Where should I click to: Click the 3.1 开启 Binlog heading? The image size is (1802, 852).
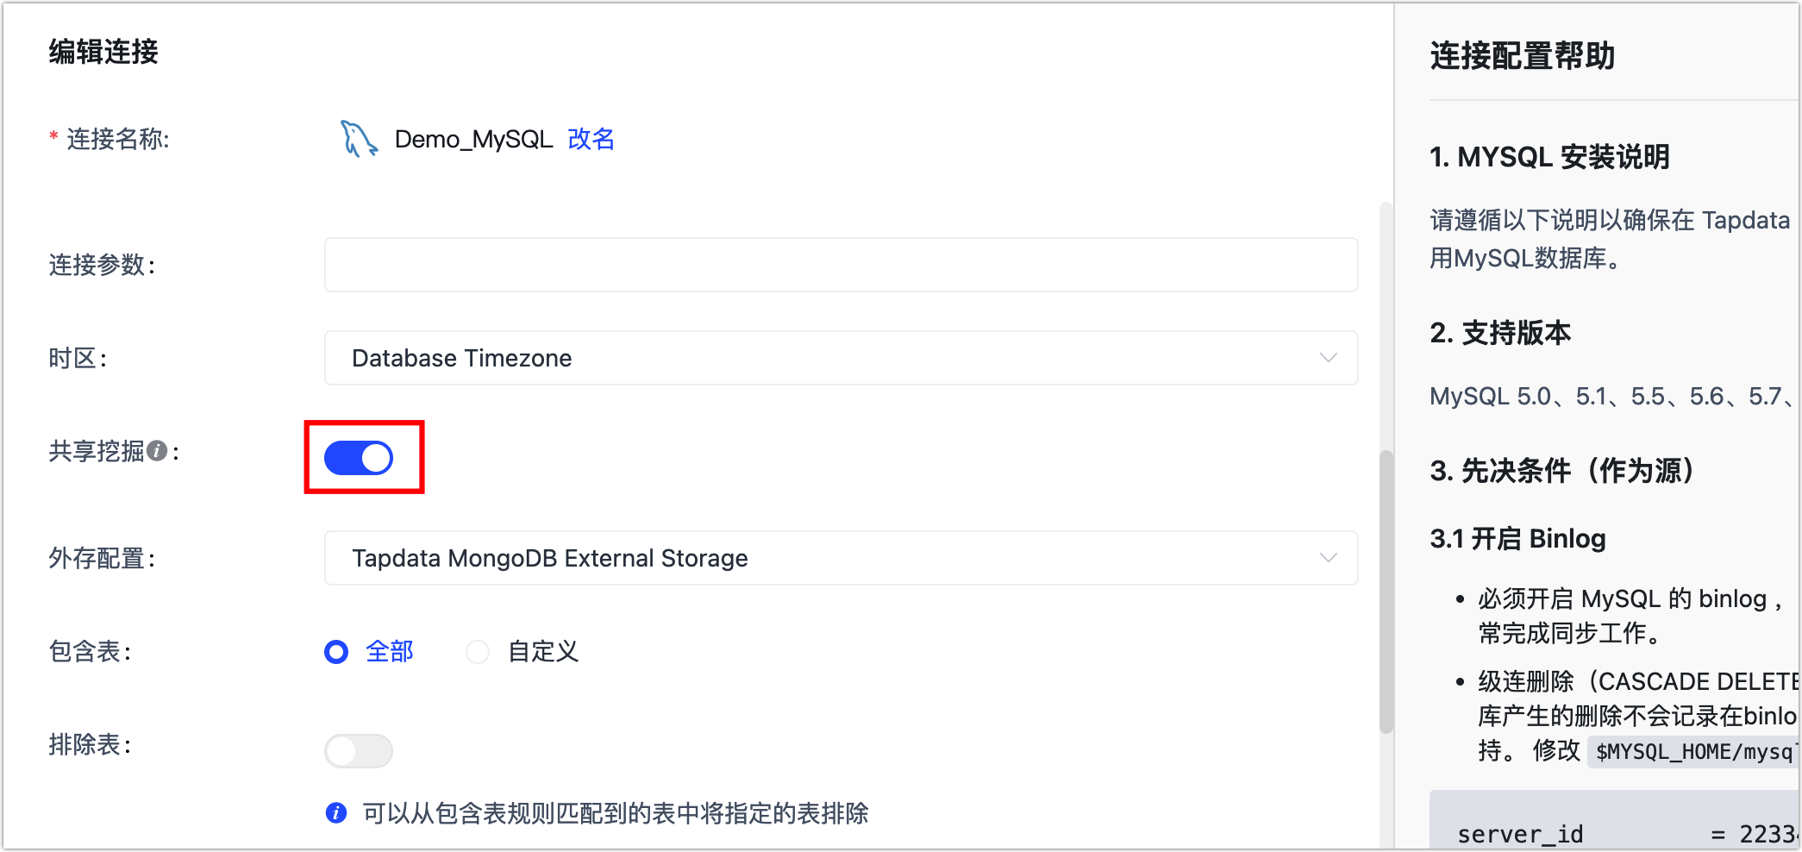point(1517,539)
